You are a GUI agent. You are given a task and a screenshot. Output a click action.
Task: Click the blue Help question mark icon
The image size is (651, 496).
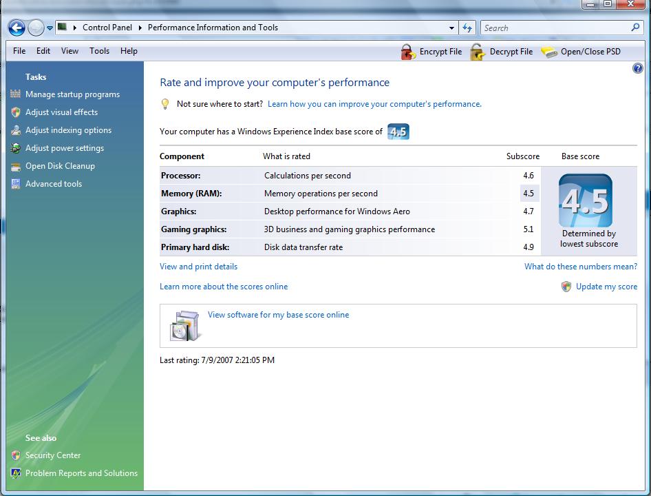(638, 68)
